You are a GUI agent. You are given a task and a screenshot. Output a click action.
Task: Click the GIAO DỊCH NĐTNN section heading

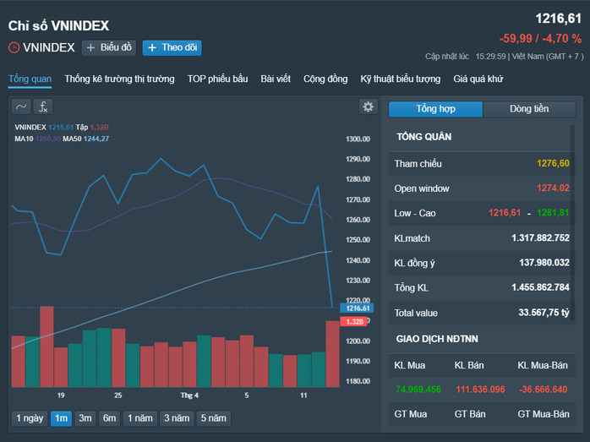tap(437, 339)
